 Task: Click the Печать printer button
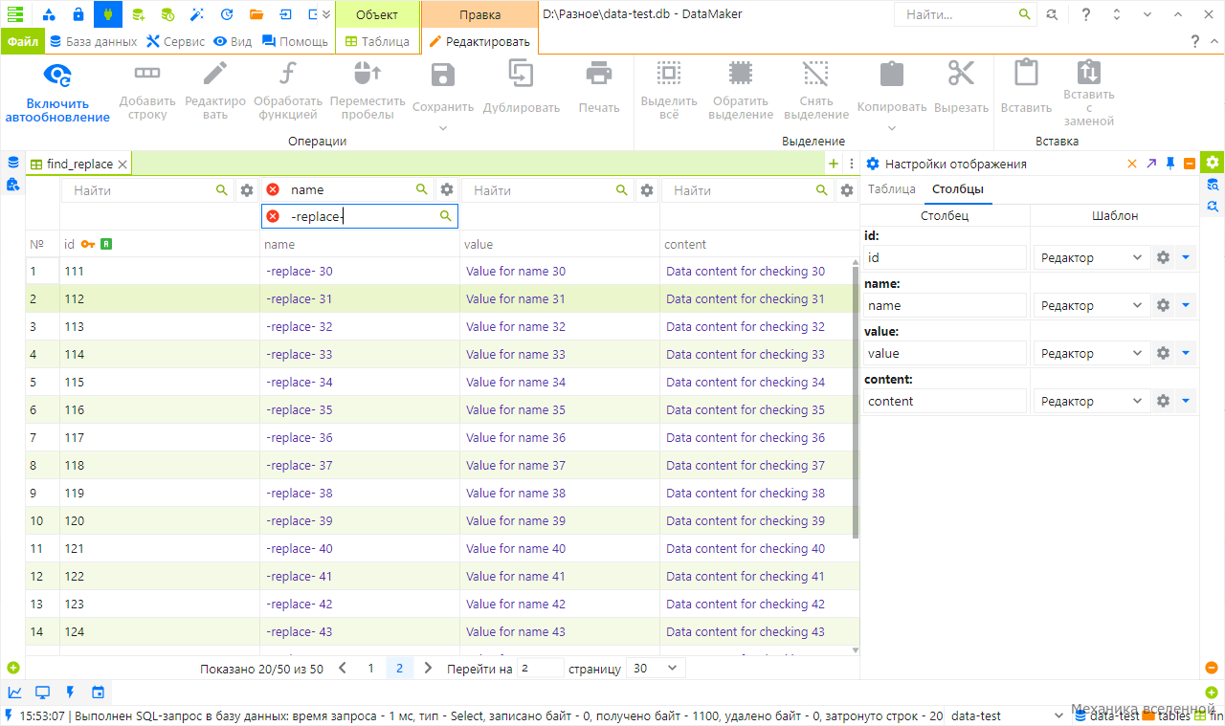click(599, 88)
